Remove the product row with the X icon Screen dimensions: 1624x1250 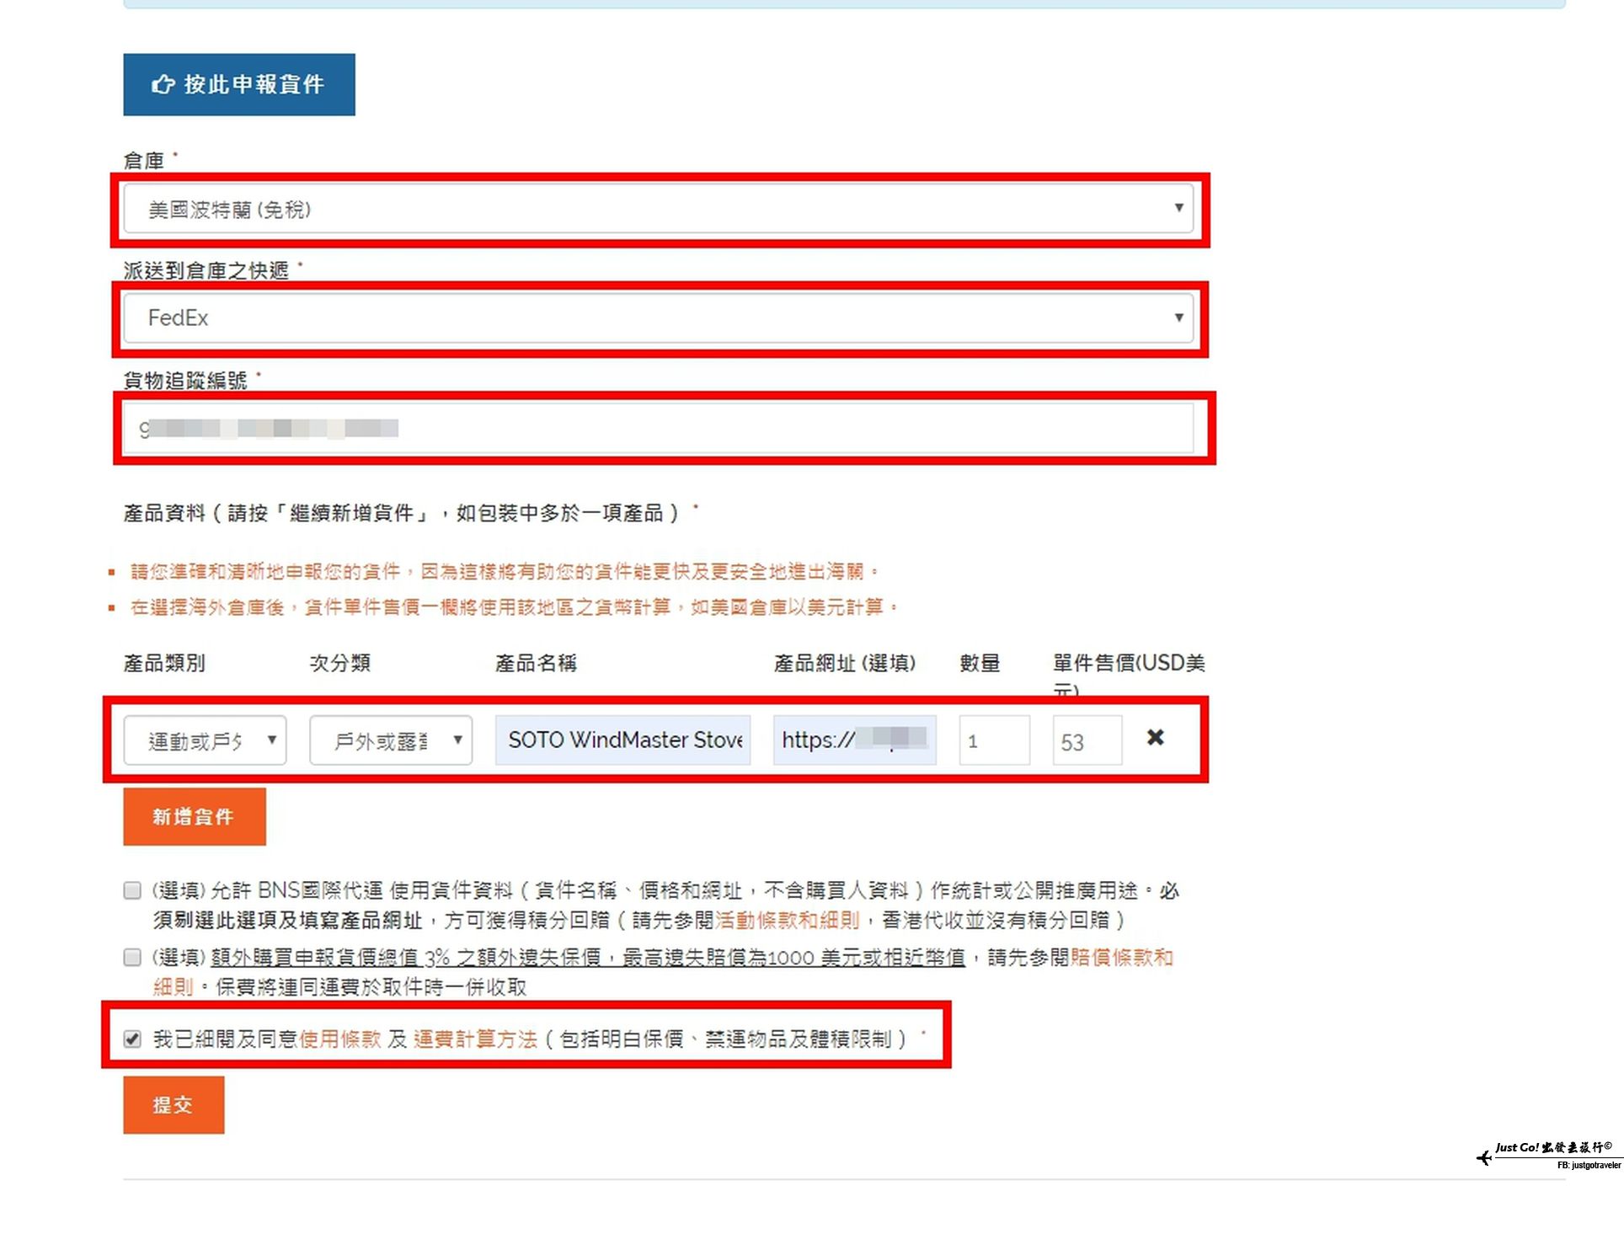1155,737
